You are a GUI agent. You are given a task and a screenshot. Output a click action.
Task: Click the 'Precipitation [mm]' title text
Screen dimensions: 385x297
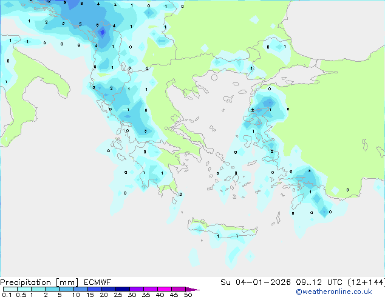coord(39,282)
